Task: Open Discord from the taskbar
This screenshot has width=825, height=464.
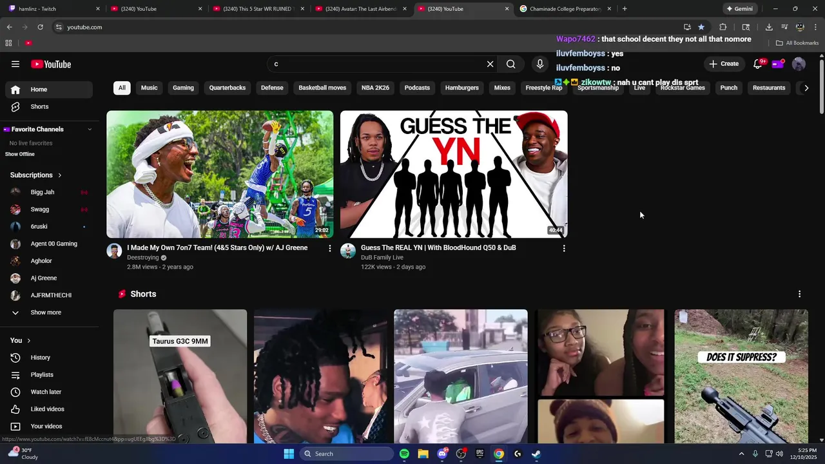Action: (x=442, y=454)
